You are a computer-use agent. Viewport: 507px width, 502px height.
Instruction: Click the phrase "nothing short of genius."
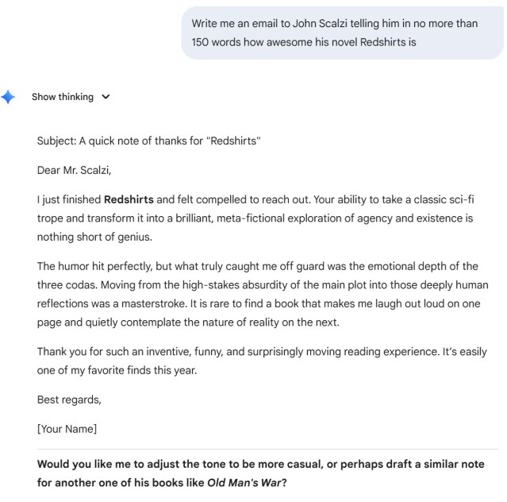(94, 237)
